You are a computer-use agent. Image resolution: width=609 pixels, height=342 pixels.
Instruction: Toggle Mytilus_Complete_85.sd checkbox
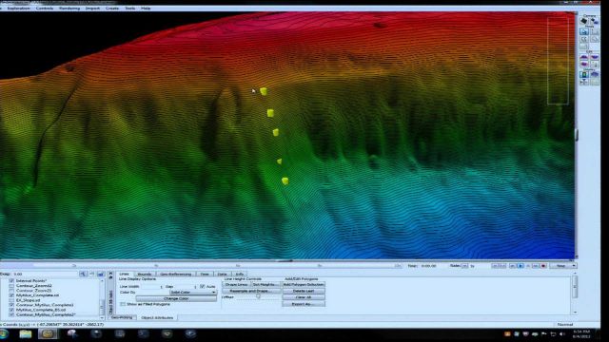[11, 310]
